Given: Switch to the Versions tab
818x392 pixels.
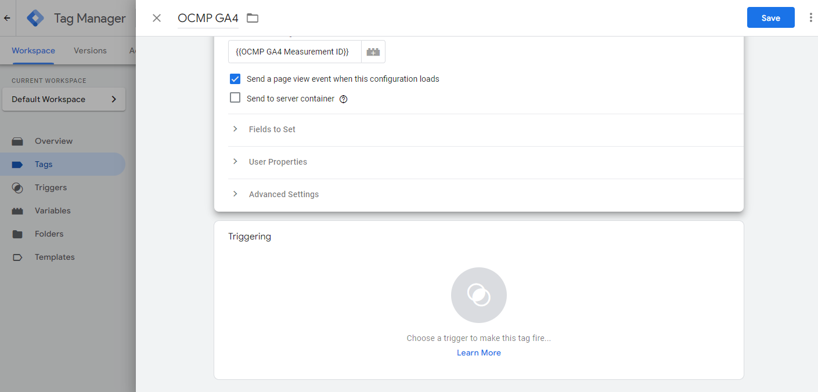Looking at the screenshot, I should pos(90,50).
